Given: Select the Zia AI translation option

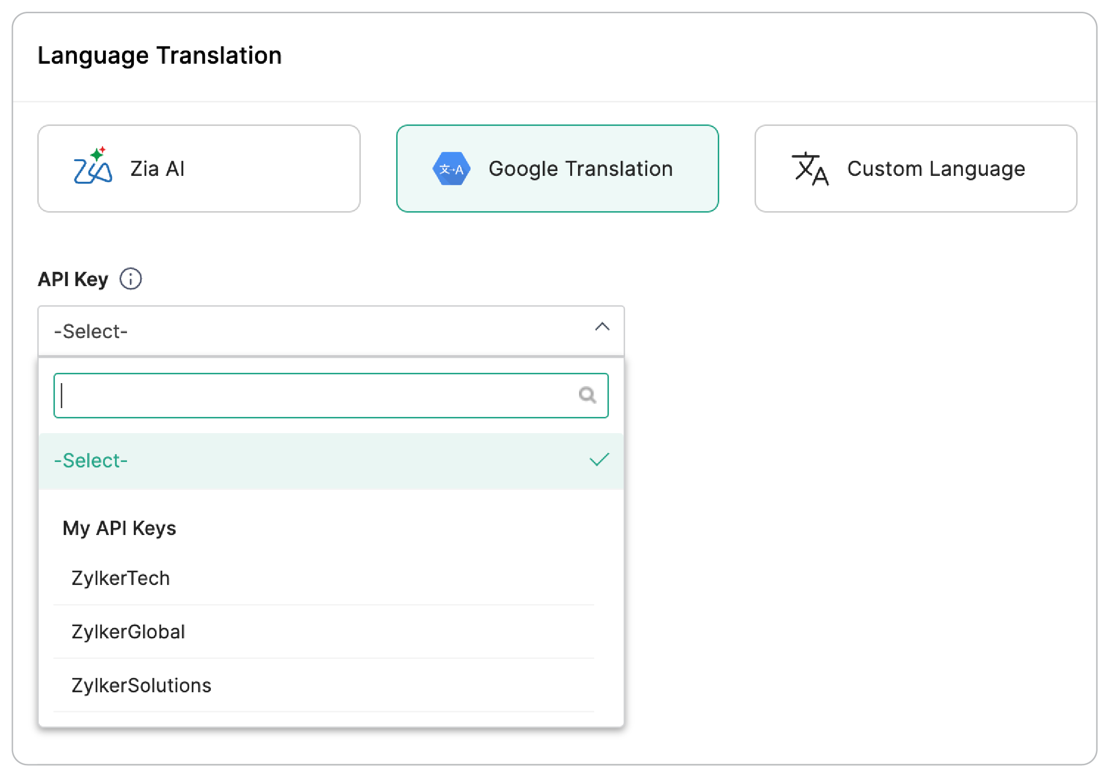Looking at the screenshot, I should tap(199, 169).
